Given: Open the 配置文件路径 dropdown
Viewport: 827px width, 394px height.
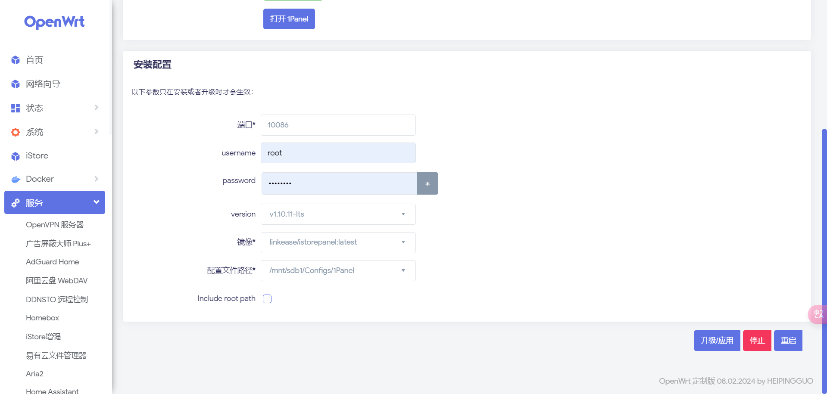Looking at the screenshot, I should click(338, 270).
